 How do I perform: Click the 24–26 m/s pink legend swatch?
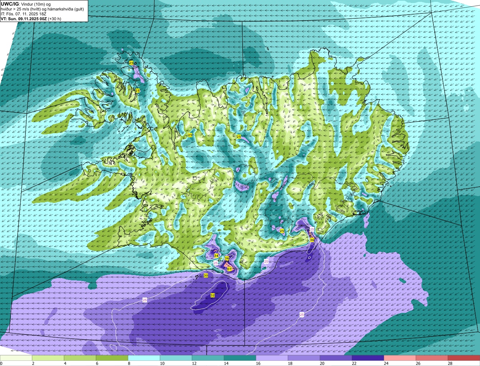coord(400,358)
